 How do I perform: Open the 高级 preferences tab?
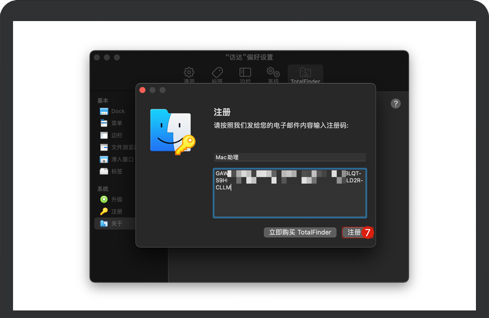pyautogui.click(x=273, y=74)
